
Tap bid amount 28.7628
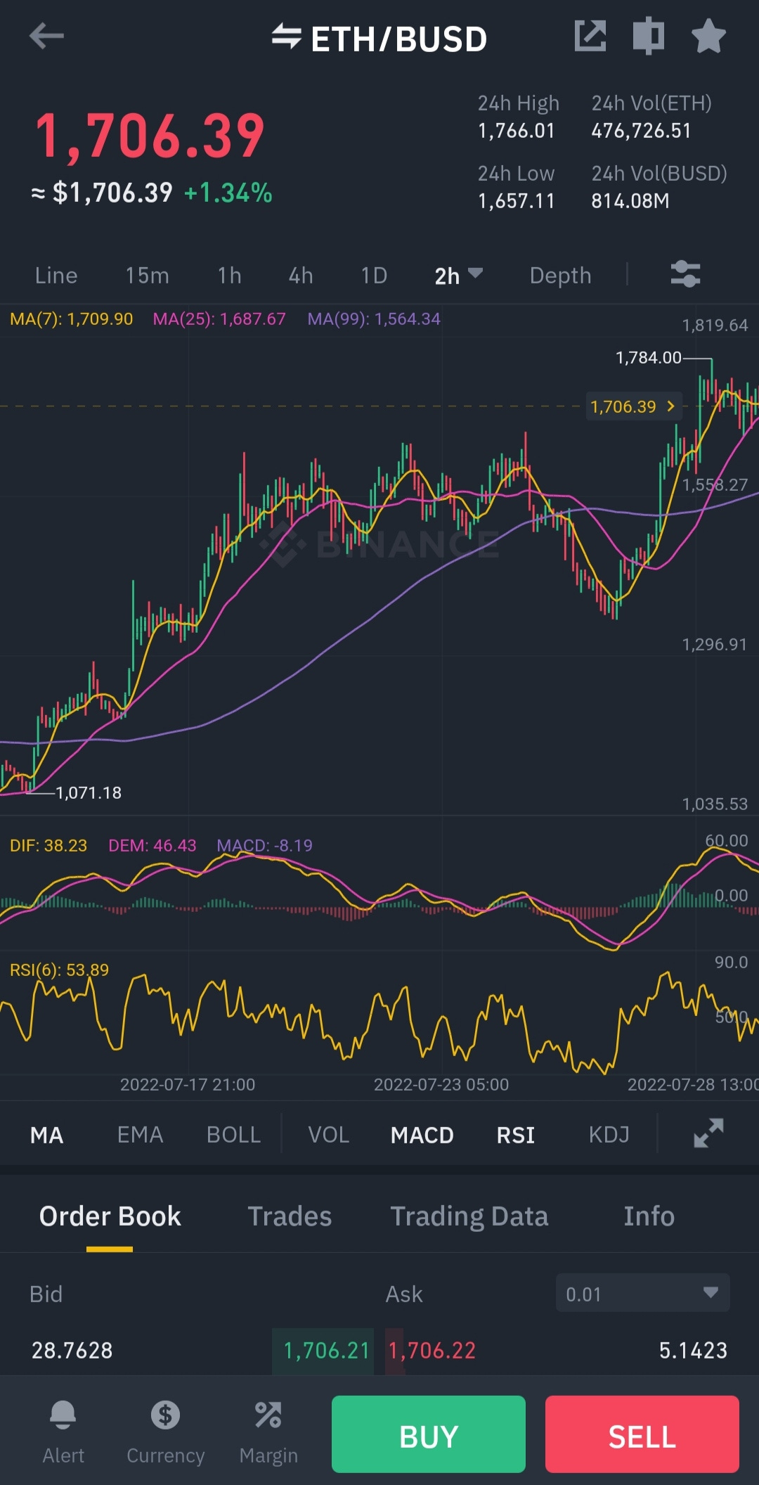tap(72, 1351)
